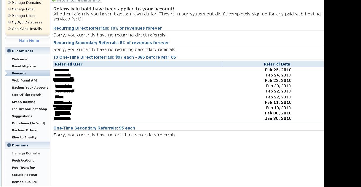Collapse the DreamHost menu section
This screenshot has width=361, height=187.
(x=9, y=51)
